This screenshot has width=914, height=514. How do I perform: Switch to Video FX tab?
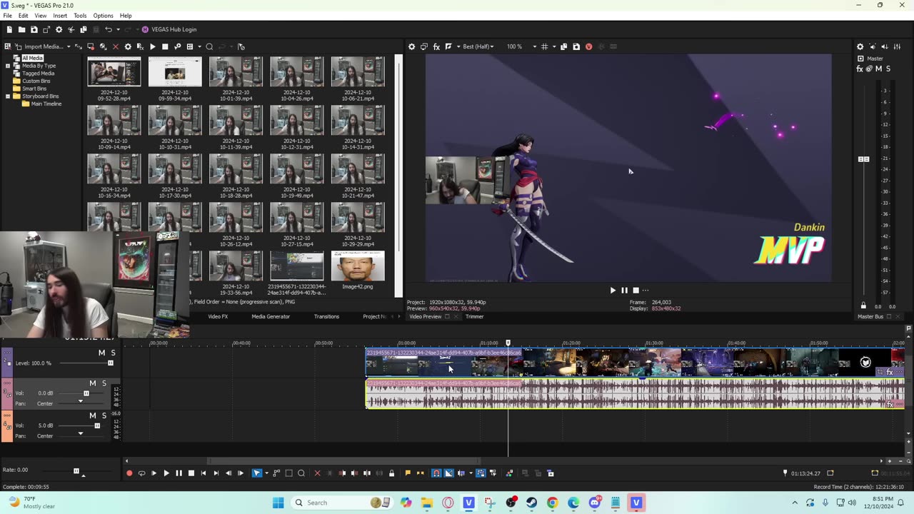point(218,316)
